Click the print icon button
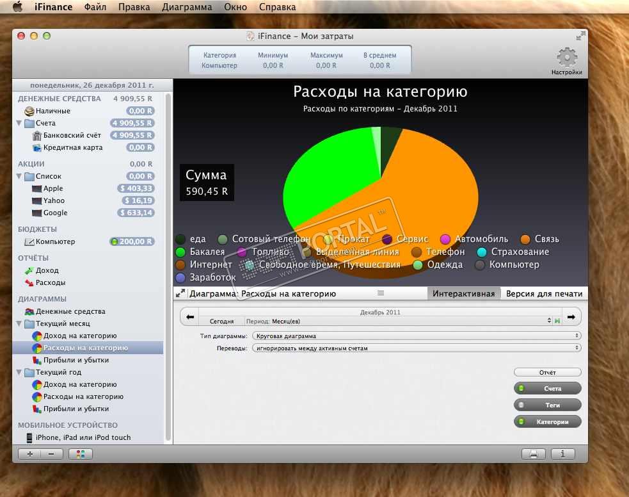 534,454
